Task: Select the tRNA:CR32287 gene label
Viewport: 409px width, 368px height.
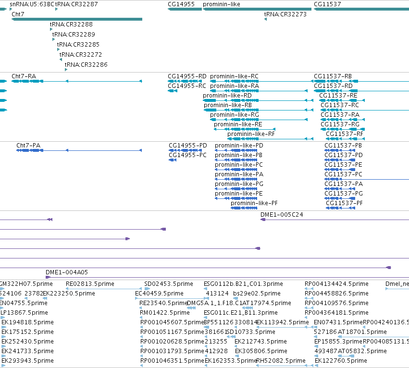Action: click(x=76, y=4)
